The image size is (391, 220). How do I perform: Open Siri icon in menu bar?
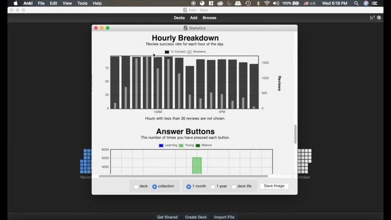(366, 3)
